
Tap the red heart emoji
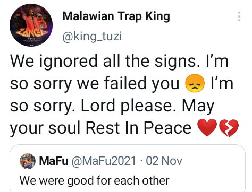[207, 128]
